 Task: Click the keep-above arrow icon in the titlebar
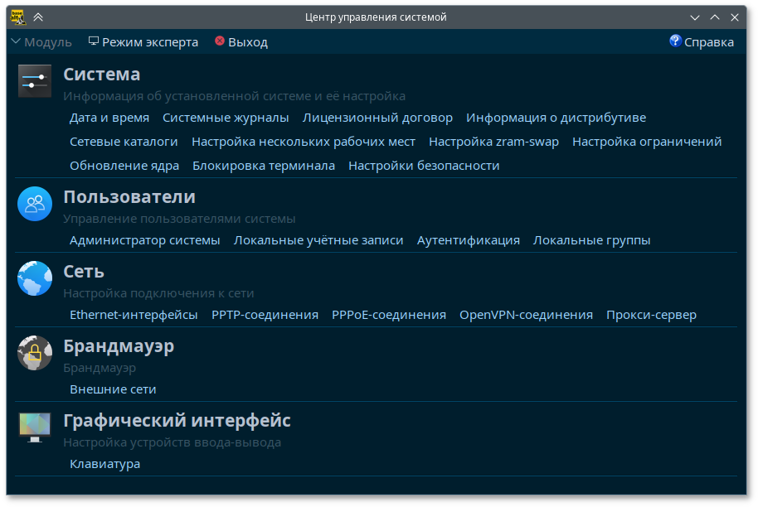click(x=36, y=16)
